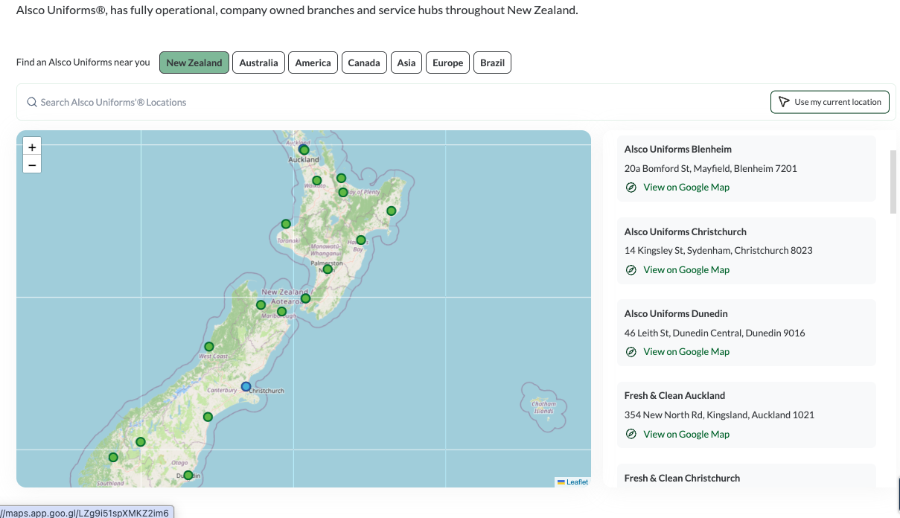Click the Fresh & Clean Christchurch heading
Screen dimensions: 900x518
682,478
